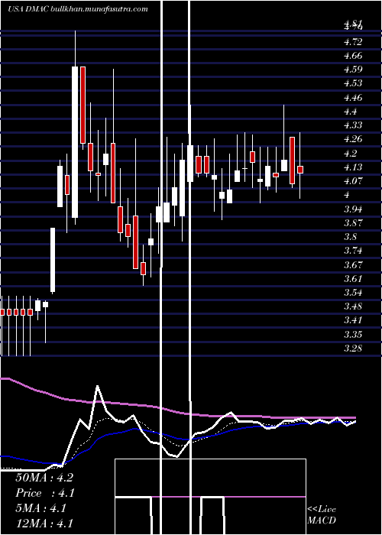This screenshot has height=535, width=382.
Task: Select the 12MA : 4.1 legend entry
Action: point(44,524)
